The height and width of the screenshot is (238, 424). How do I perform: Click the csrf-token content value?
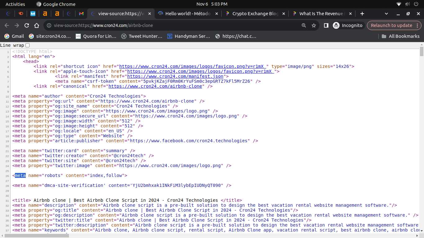(x=197, y=81)
